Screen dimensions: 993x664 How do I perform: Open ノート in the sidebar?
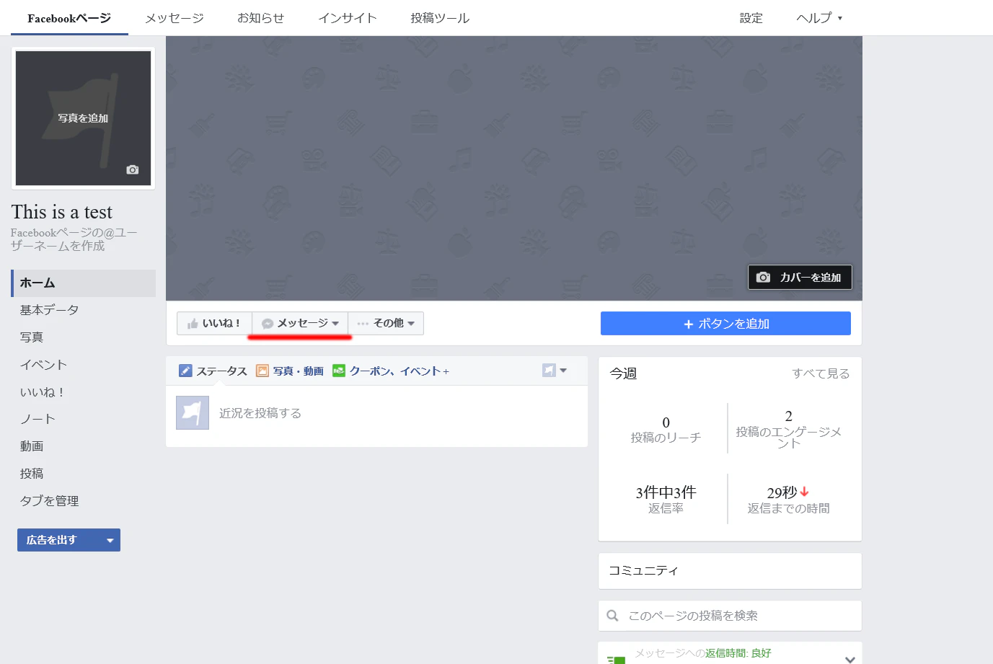click(37, 419)
